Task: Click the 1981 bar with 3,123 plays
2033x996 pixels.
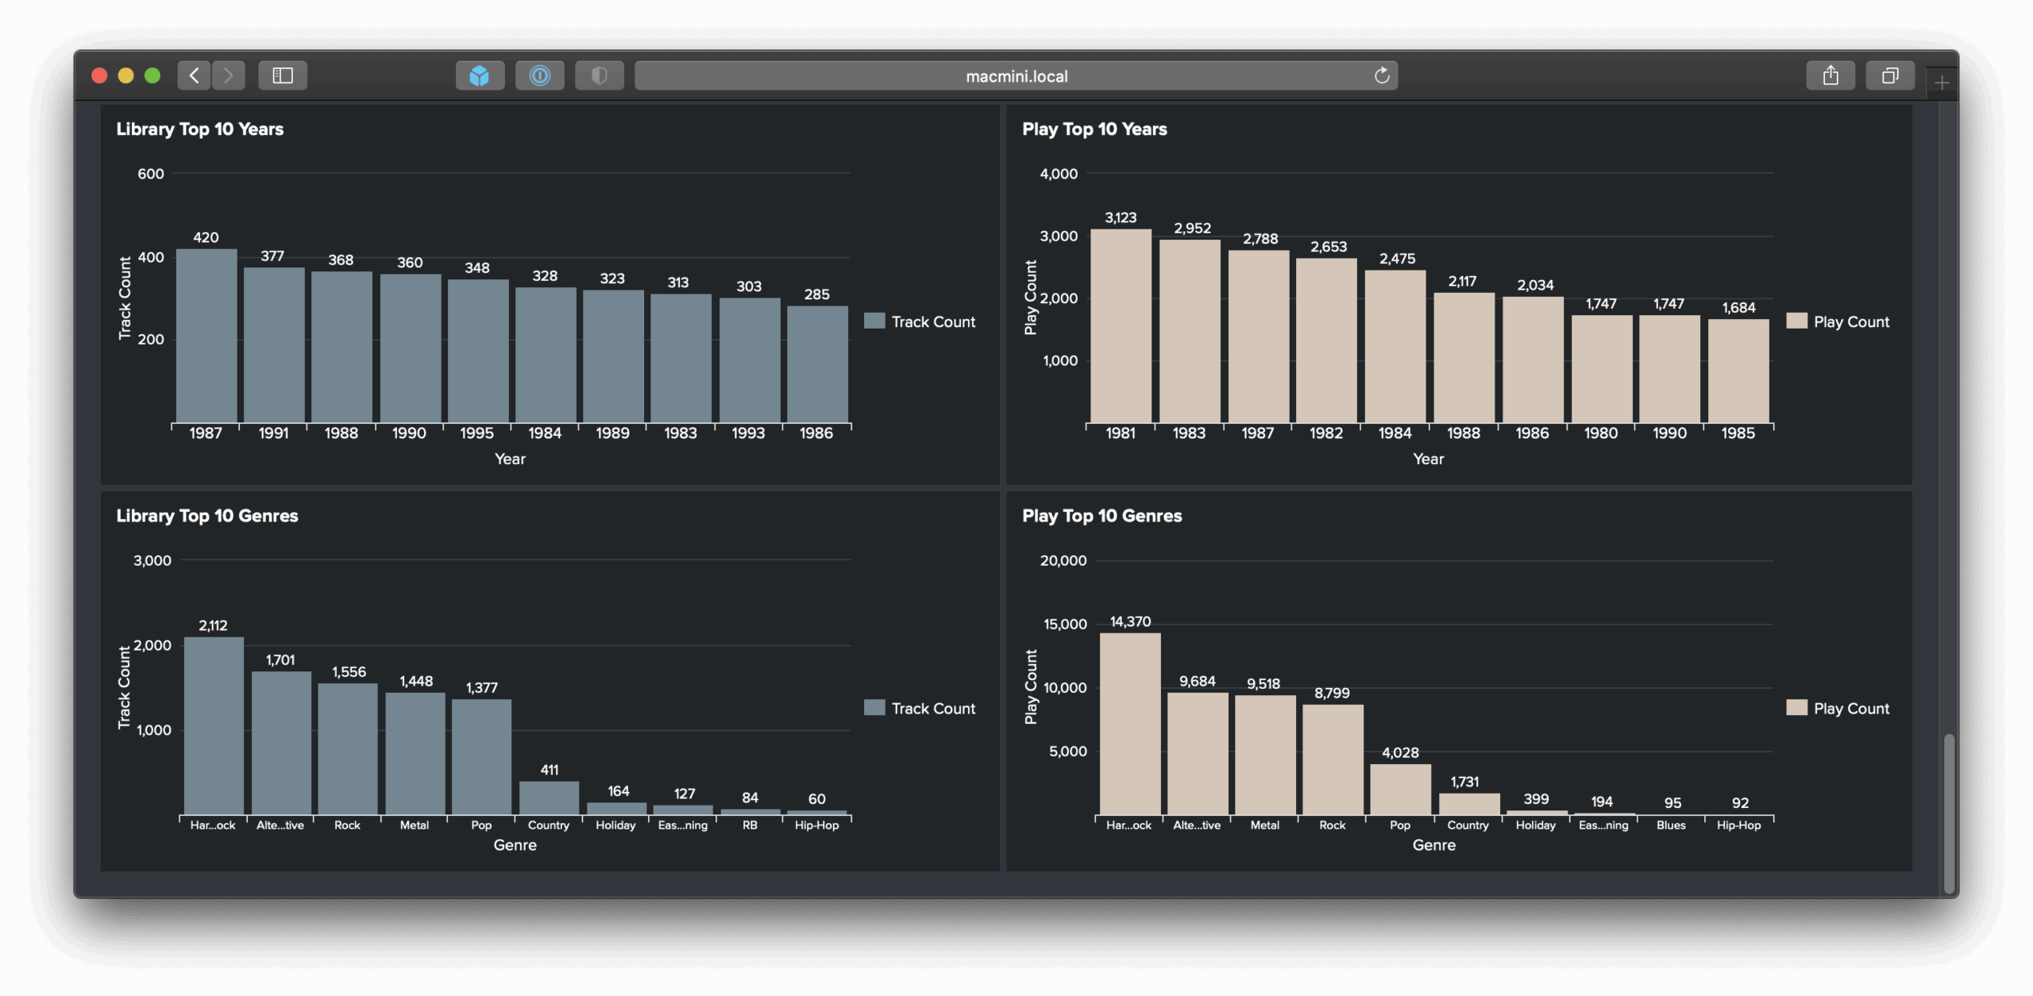Action: (1121, 325)
